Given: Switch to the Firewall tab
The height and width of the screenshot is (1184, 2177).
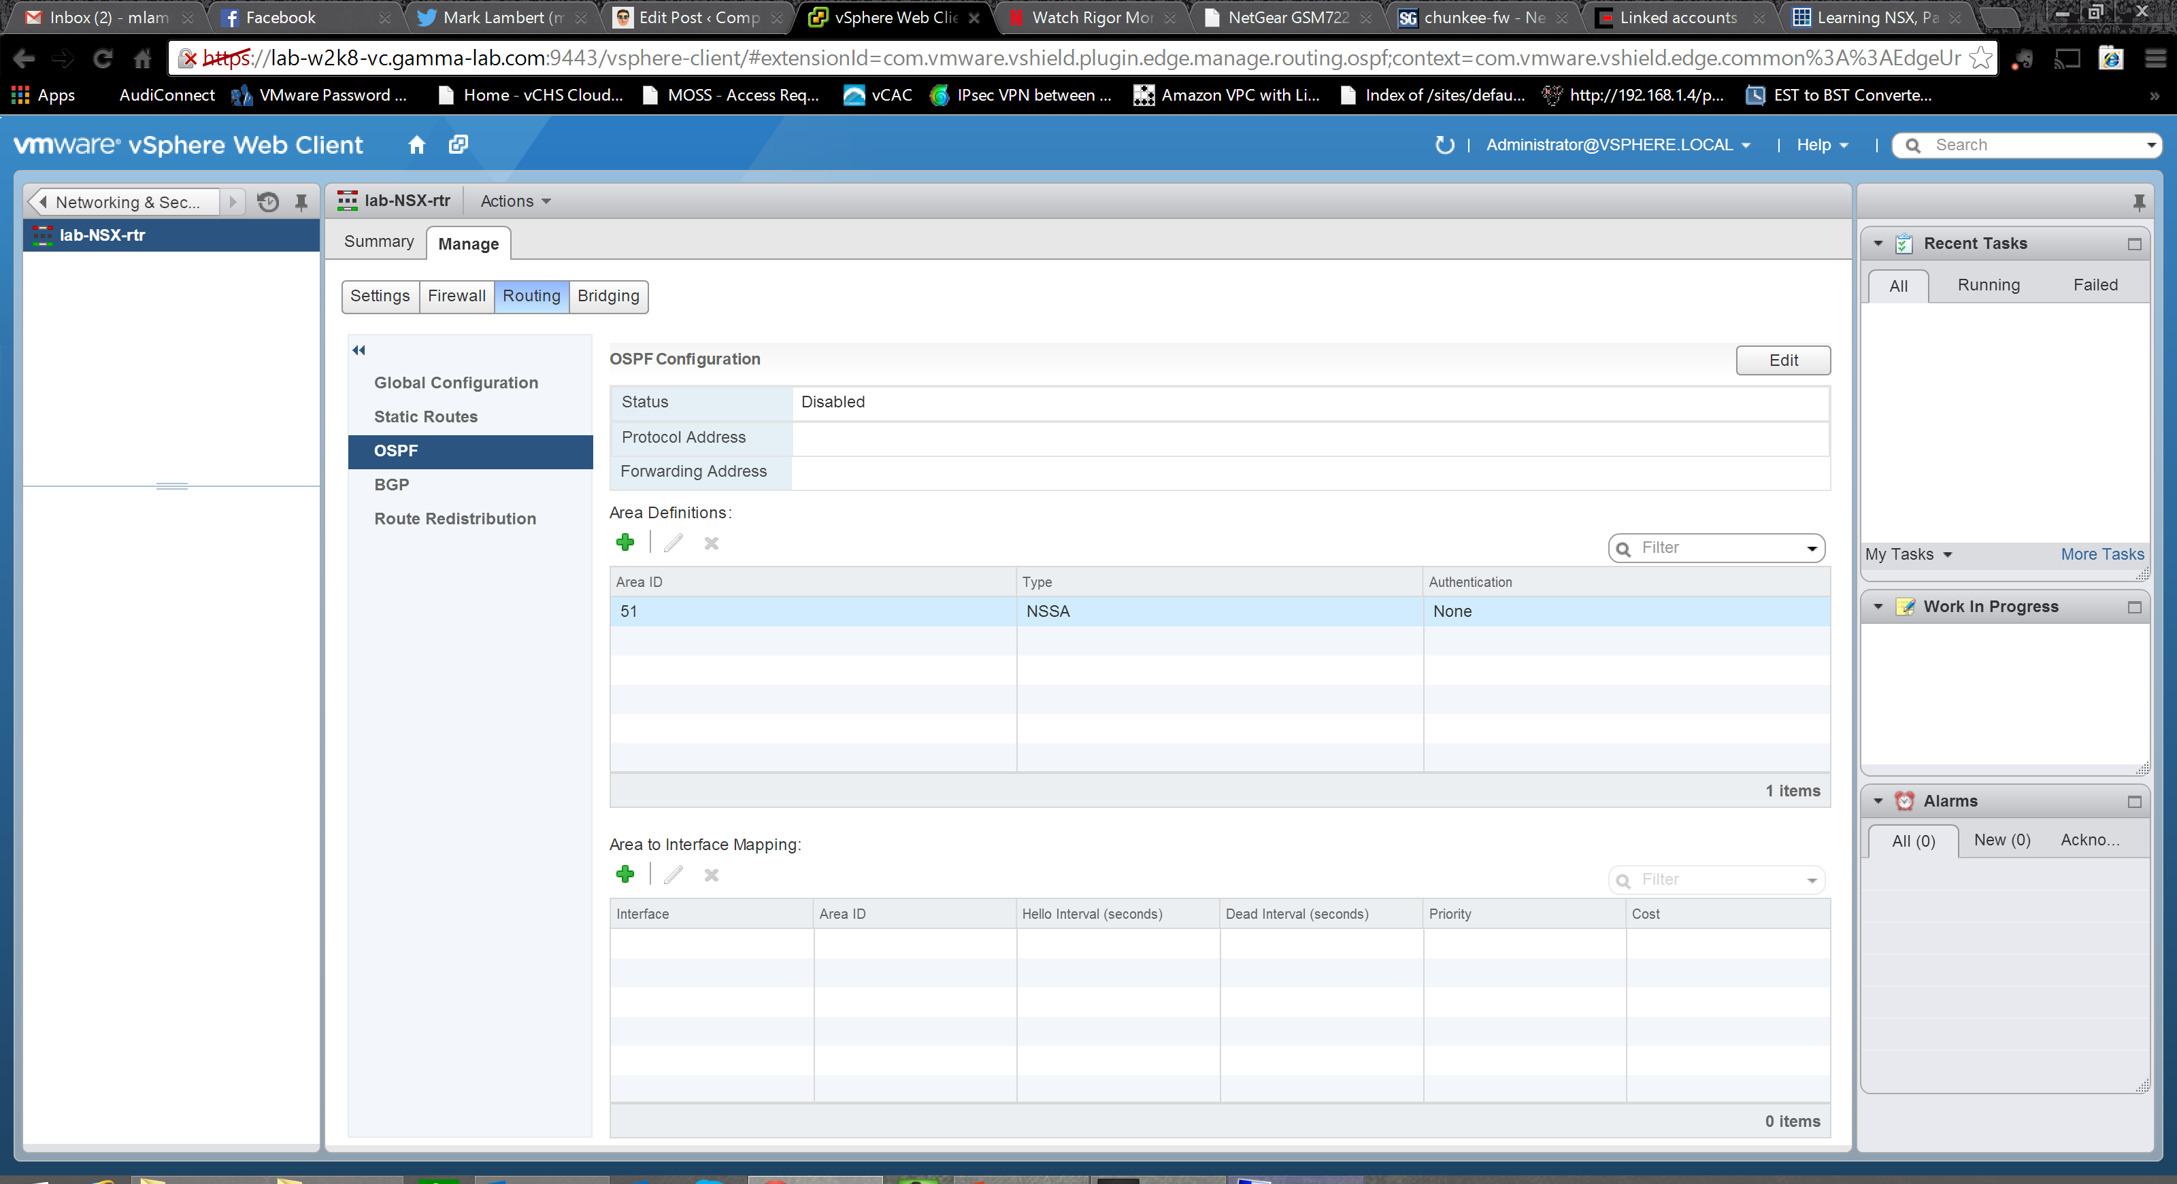Looking at the screenshot, I should 456,296.
